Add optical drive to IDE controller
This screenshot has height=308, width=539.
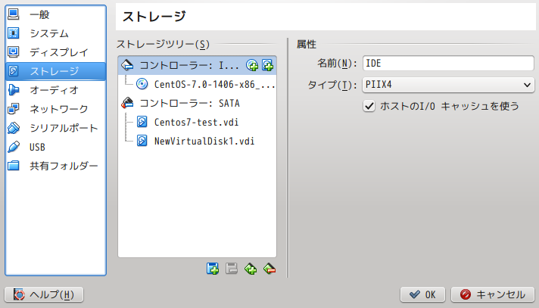pos(252,65)
